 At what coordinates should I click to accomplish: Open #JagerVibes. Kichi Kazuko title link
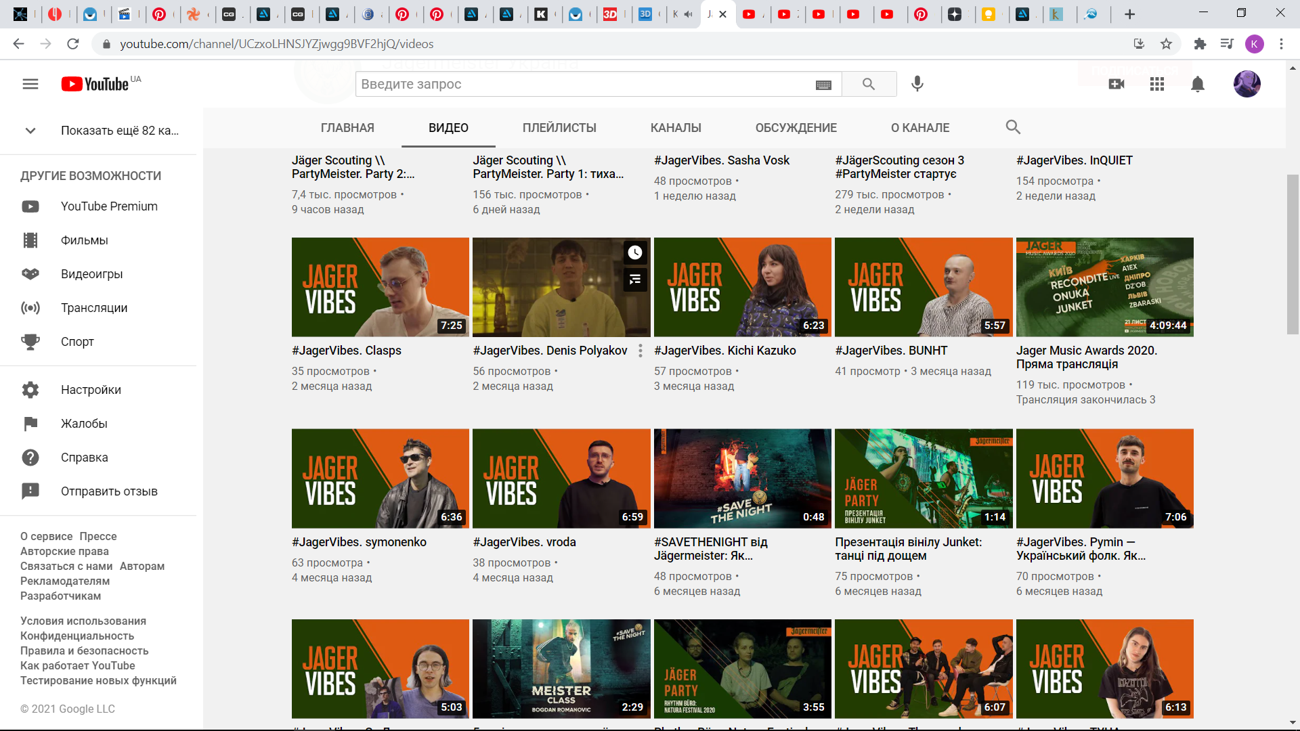coord(725,351)
